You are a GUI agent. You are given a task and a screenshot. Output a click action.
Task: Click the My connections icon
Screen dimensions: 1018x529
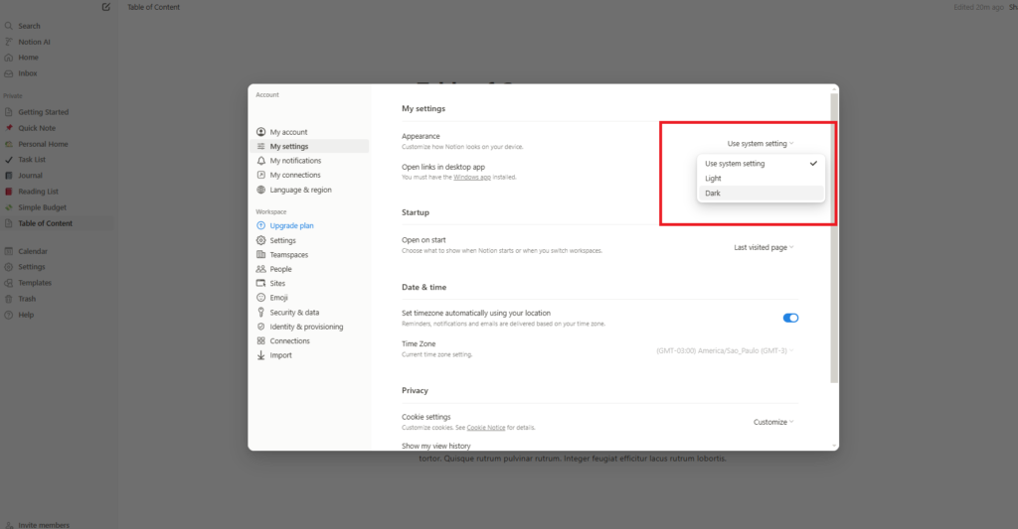[261, 175]
